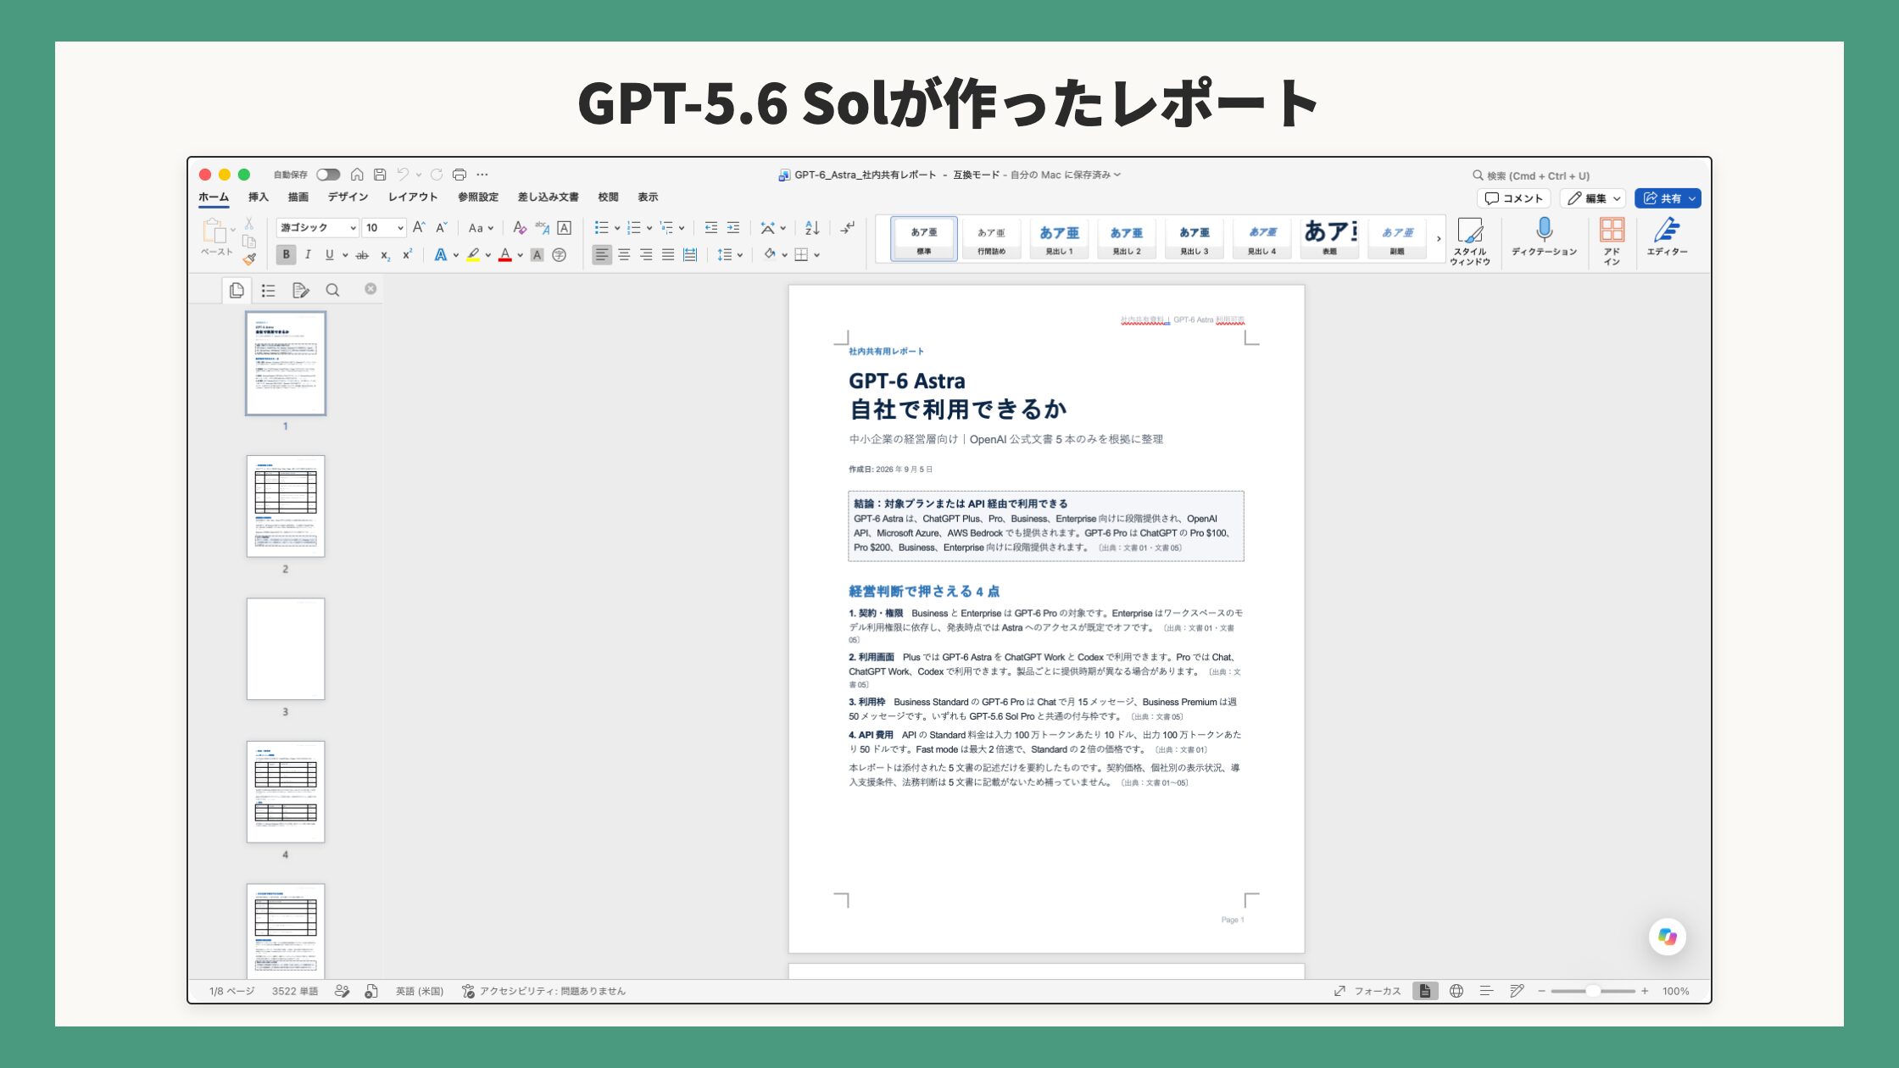Expand the styles gallery arrow
The width and height of the screenshot is (1899, 1068).
tap(1439, 239)
